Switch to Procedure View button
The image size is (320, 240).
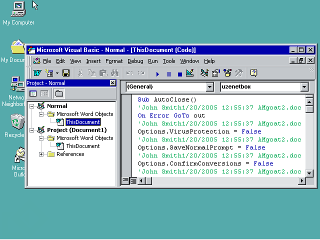coord(125,181)
